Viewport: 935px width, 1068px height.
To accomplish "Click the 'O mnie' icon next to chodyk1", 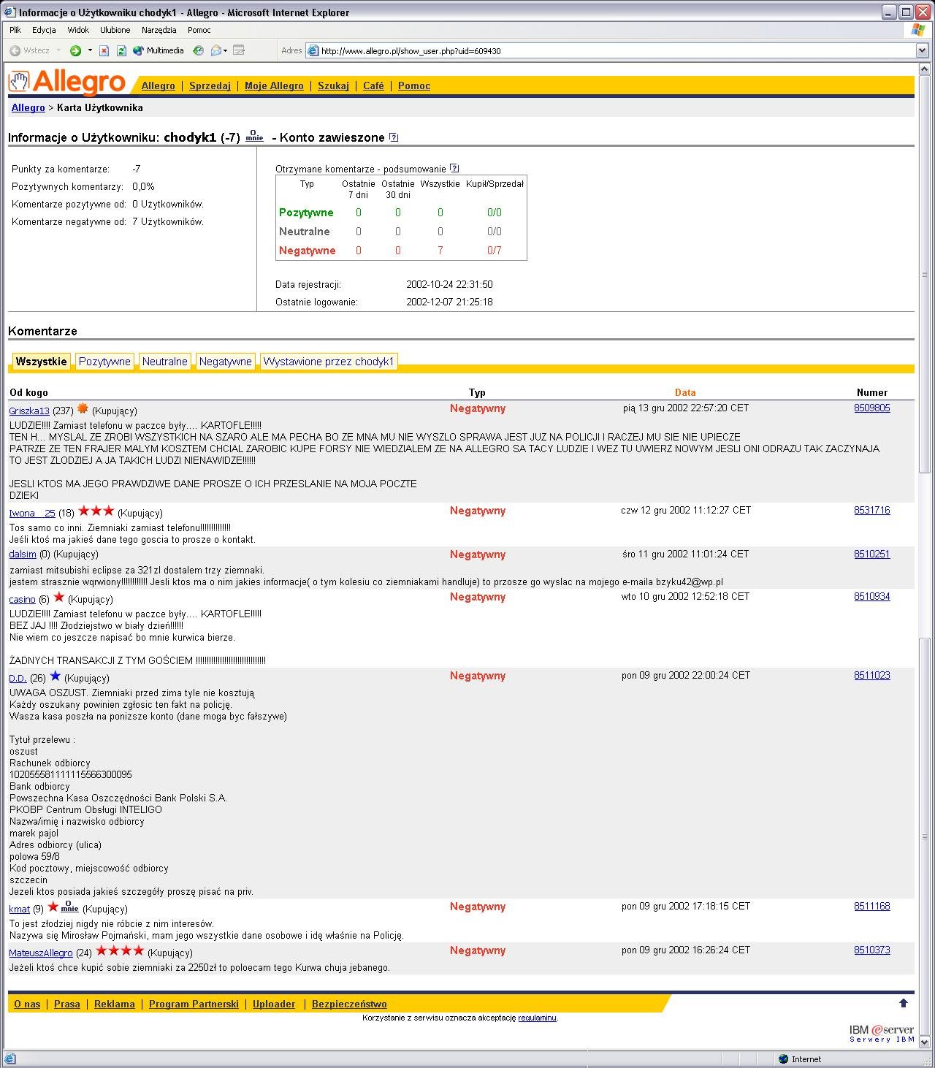I will [x=254, y=137].
